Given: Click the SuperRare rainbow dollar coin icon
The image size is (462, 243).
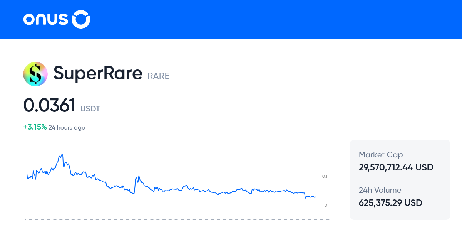Looking at the screenshot, I should tap(35, 74).
